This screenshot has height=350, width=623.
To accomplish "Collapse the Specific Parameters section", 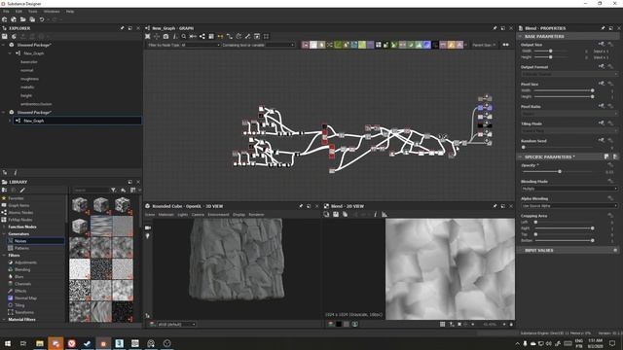I will [x=520, y=157].
